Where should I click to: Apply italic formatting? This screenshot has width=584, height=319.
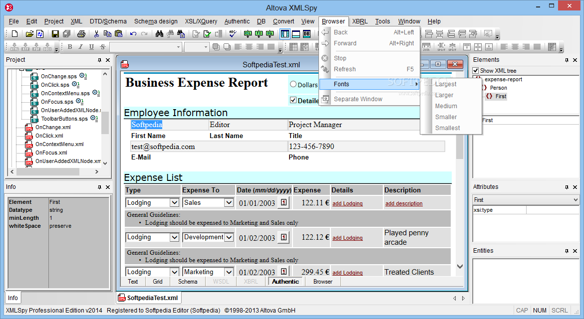click(80, 46)
